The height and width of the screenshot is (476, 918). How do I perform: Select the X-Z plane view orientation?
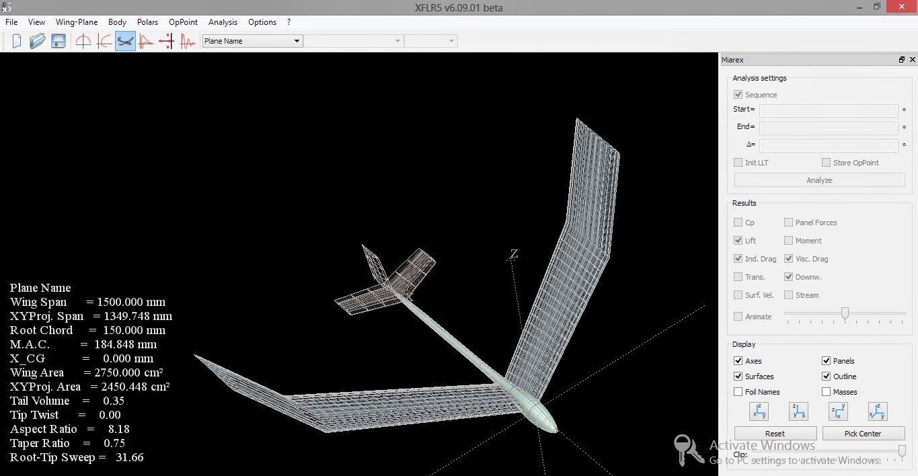click(798, 411)
